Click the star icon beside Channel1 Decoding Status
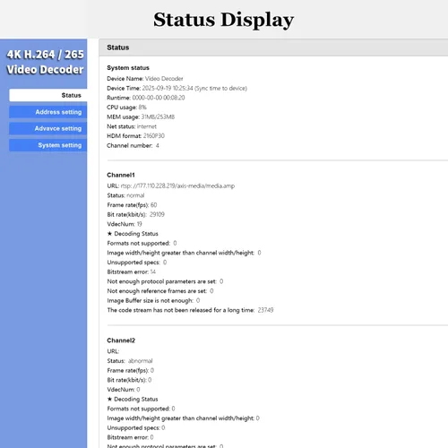This screenshot has height=448, width=448. coord(109,234)
